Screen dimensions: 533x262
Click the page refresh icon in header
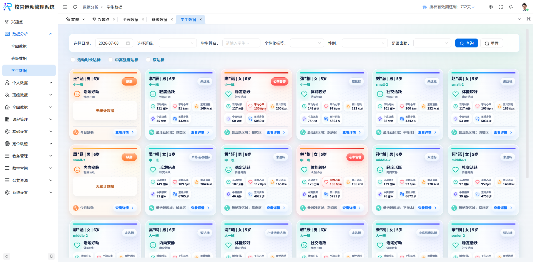(75, 7)
